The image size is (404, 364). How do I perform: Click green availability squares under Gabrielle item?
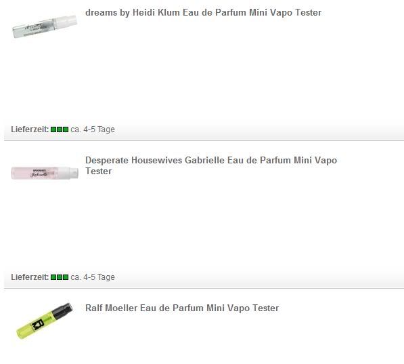(60, 277)
